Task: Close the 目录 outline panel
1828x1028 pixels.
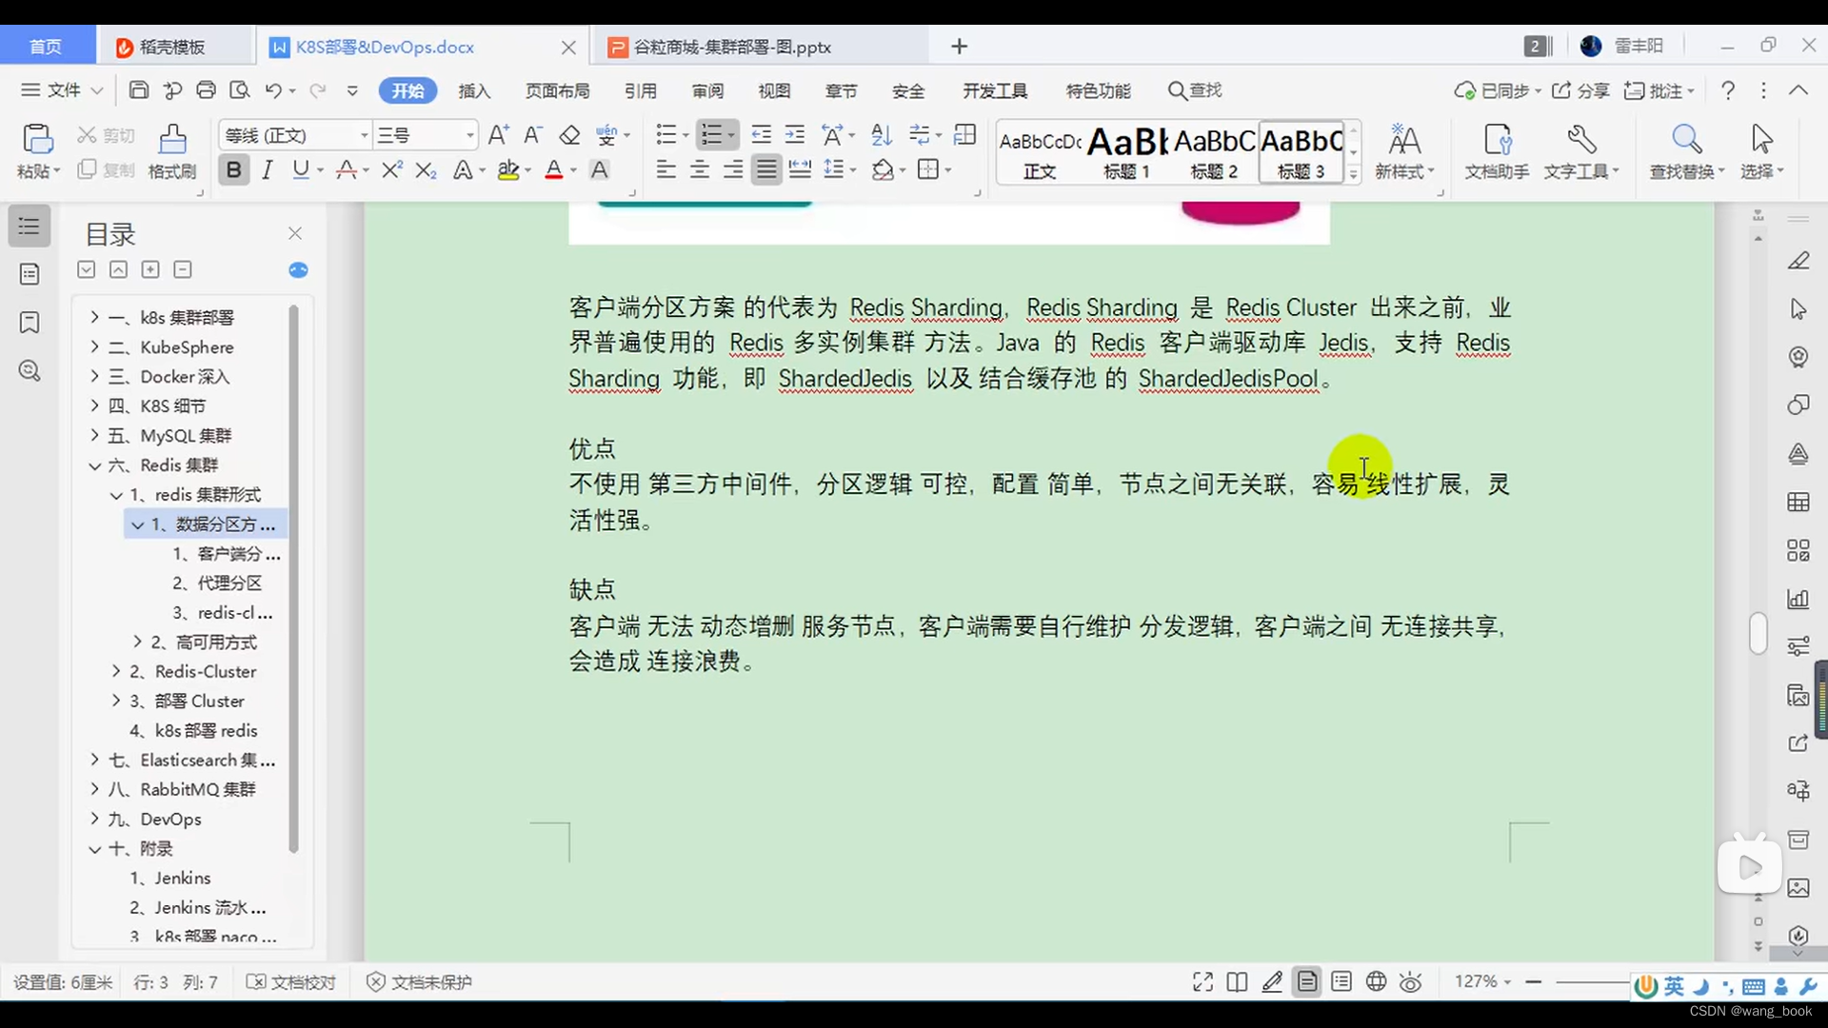Action: pos(295,233)
